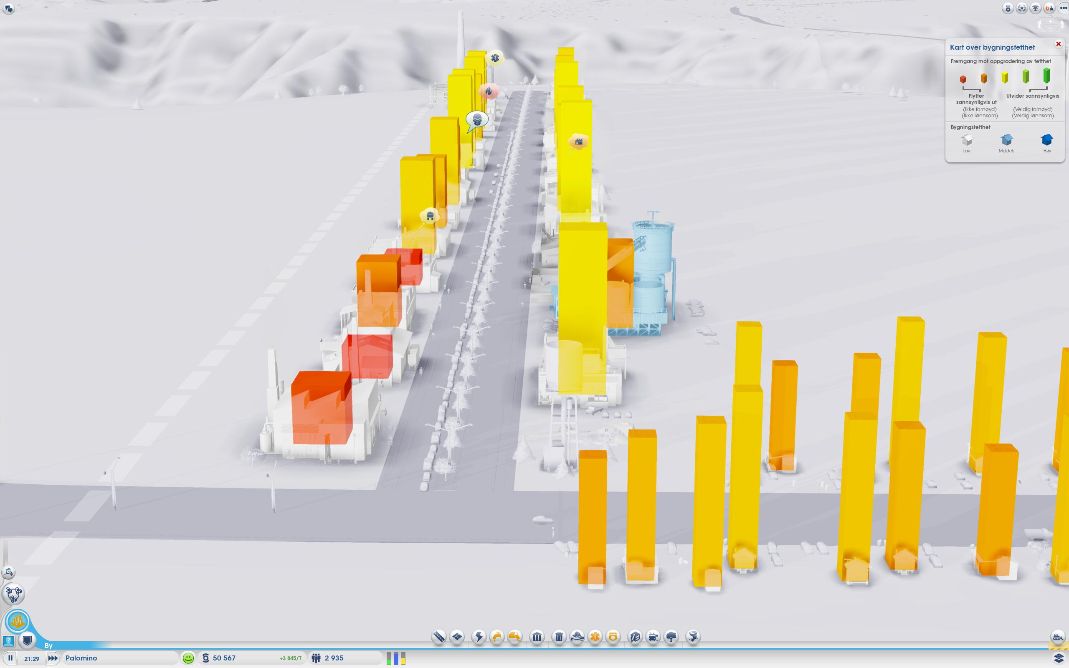The image size is (1069, 668).
Task: Click the city name Palomino
Action: click(81, 658)
